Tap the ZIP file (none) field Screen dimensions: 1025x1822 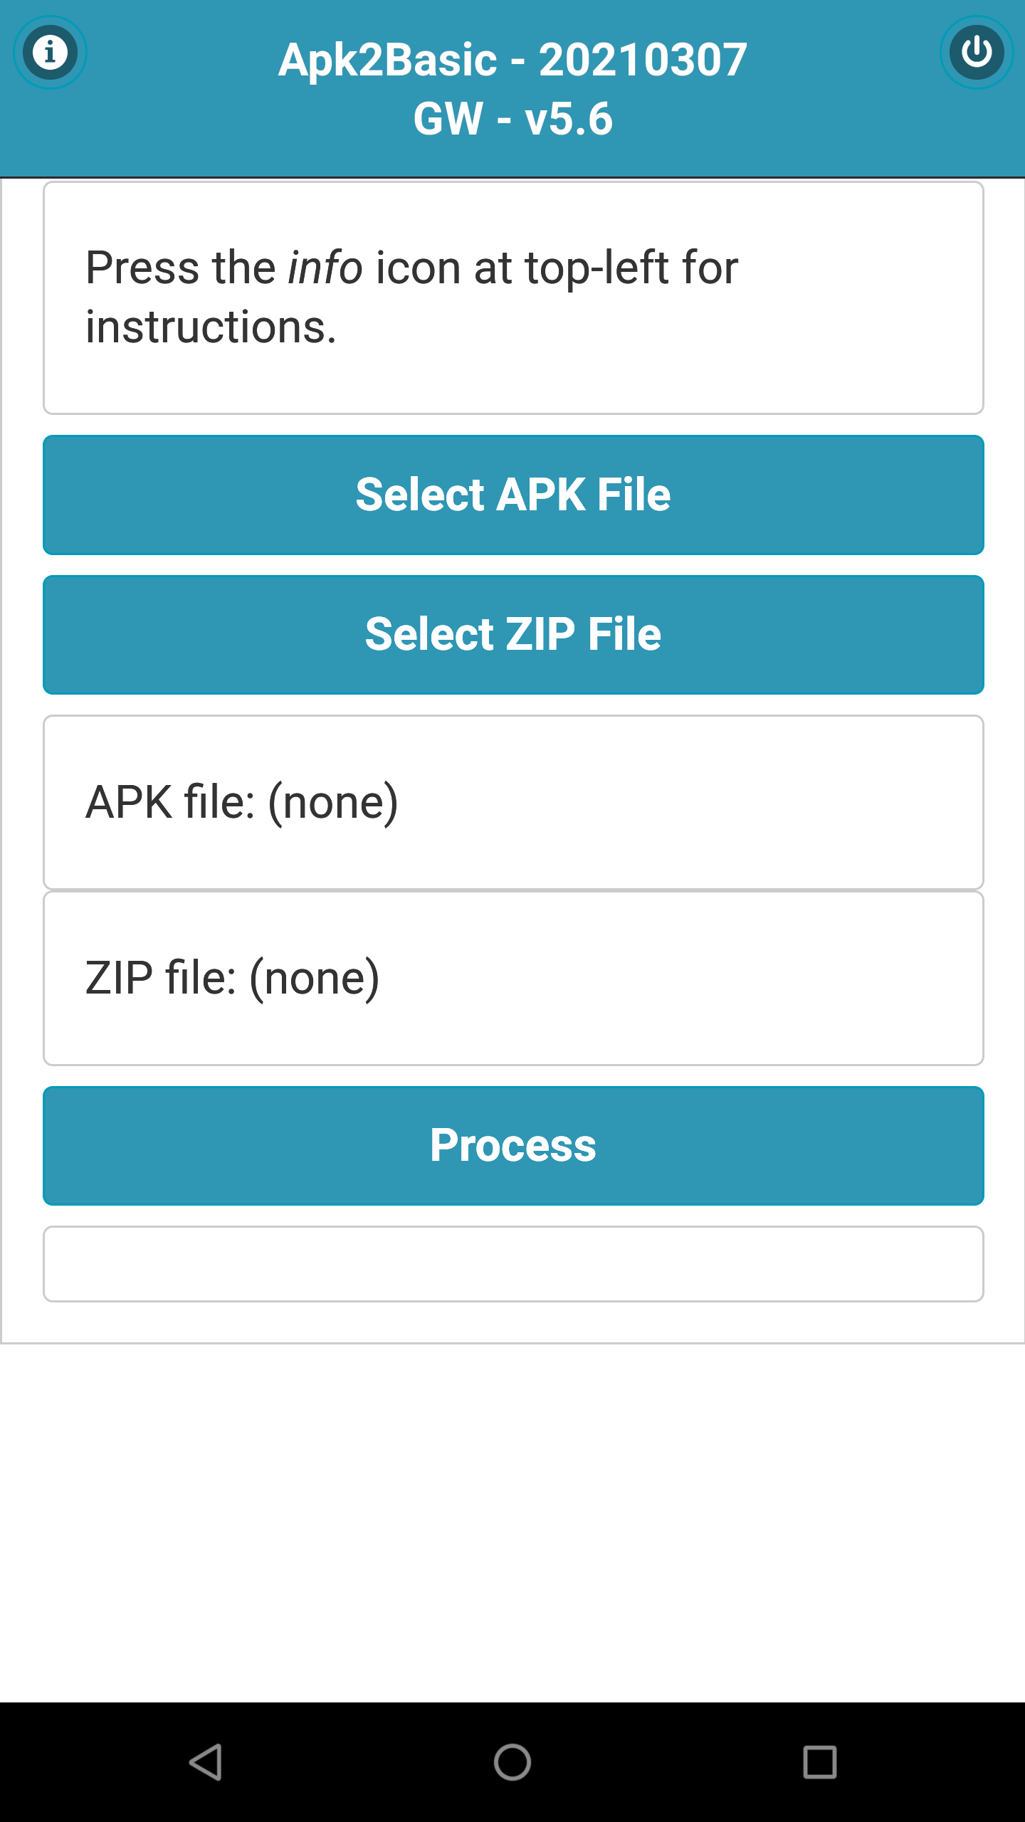(x=513, y=978)
